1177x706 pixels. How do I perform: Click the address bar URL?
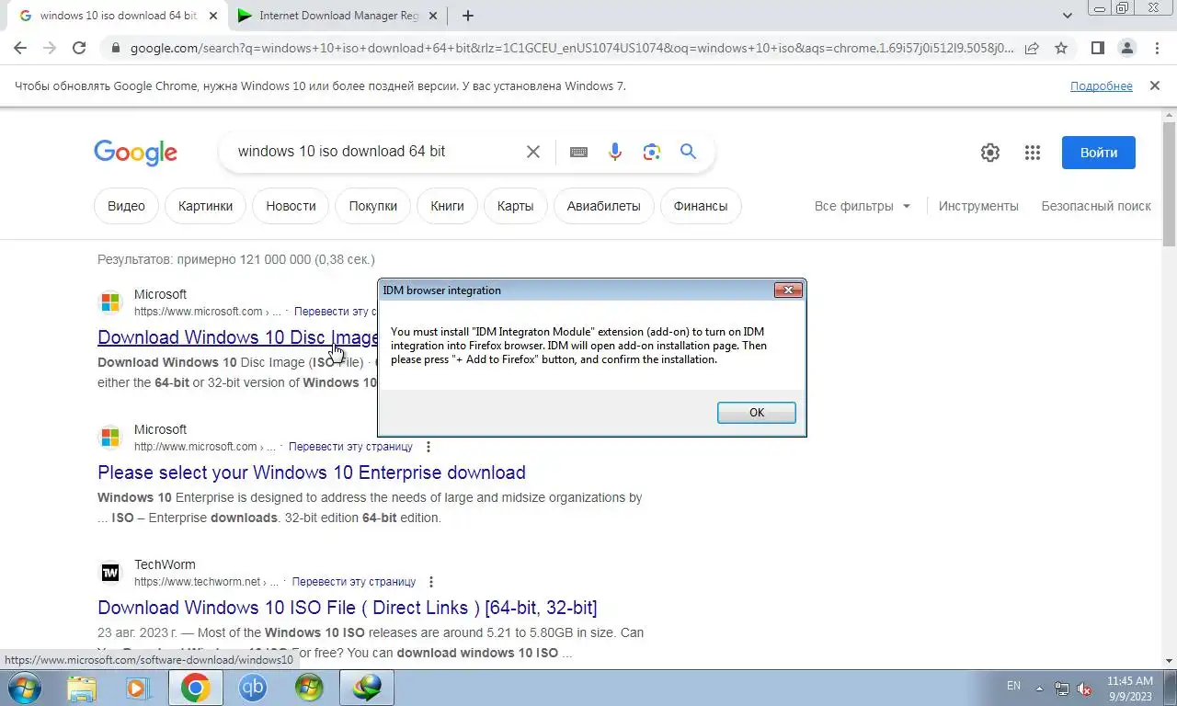[x=572, y=48]
